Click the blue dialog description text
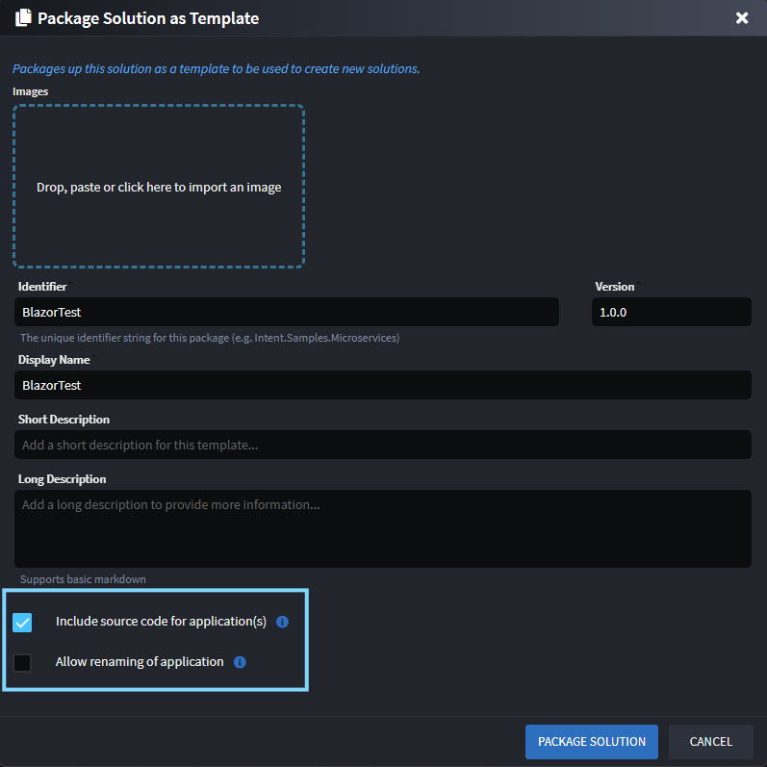Screen dimensions: 767x767 (x=216, y=68)
